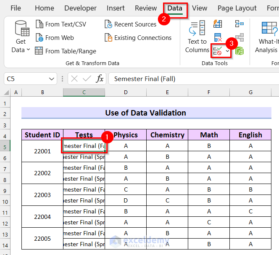Expand the Data Validation dropdown arrow
This screenshot has width=279, height=255.
tap(228, 51)
